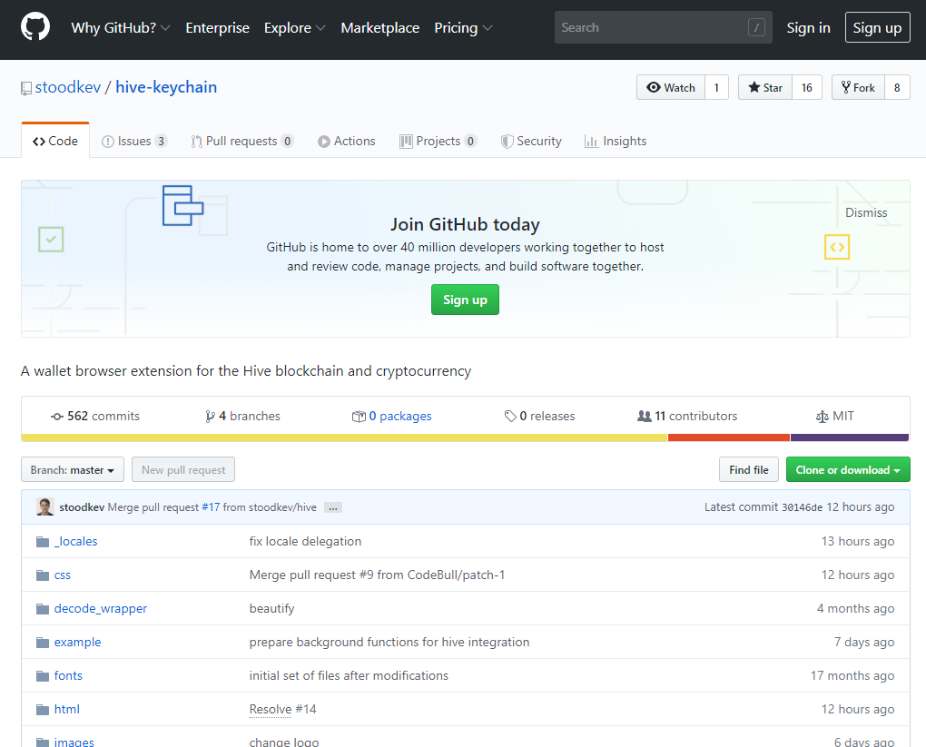
Task: Click 'fix locale delegation' commit message
Action: (305, 542)
